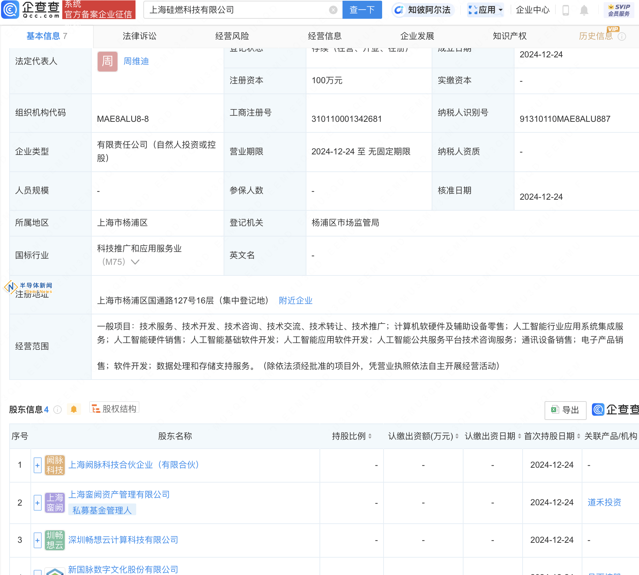The height and width of the screenshot is (575, 639).
Task: Open 历史信息 VIP tab
Action: pyautogui.click(x=596, y=36)
